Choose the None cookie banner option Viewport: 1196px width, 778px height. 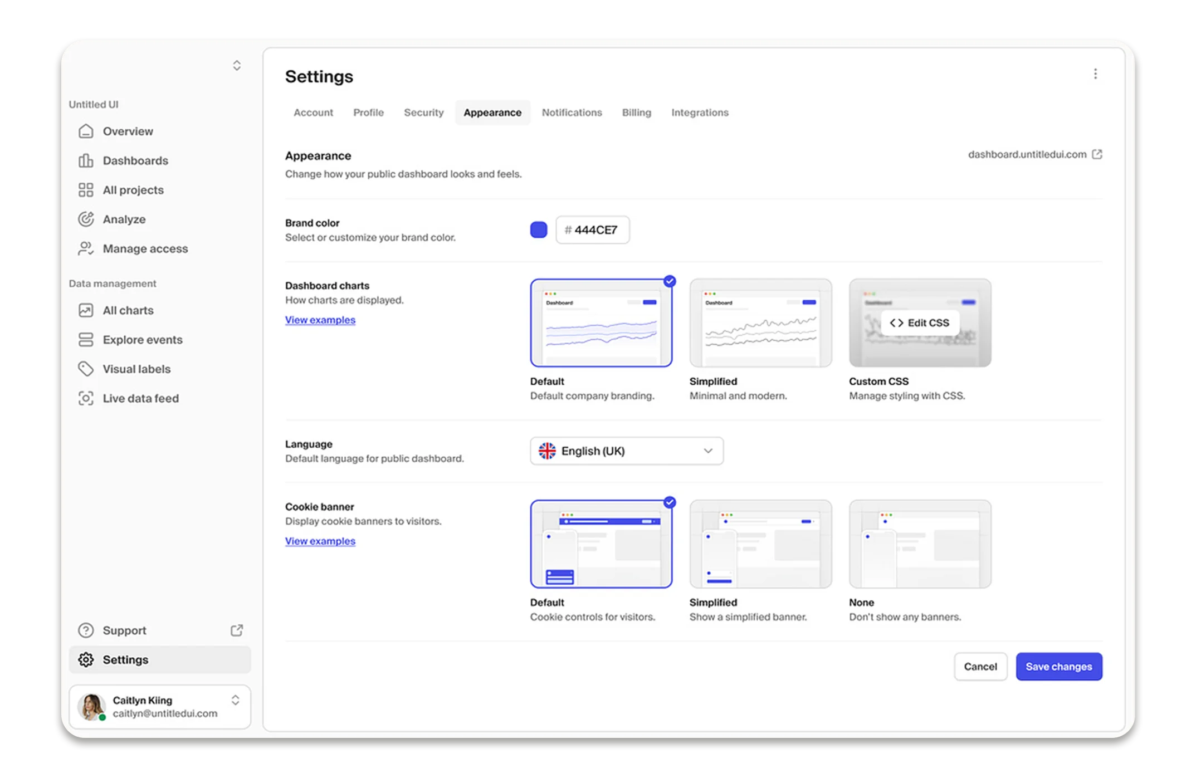(x=920, y=543)
